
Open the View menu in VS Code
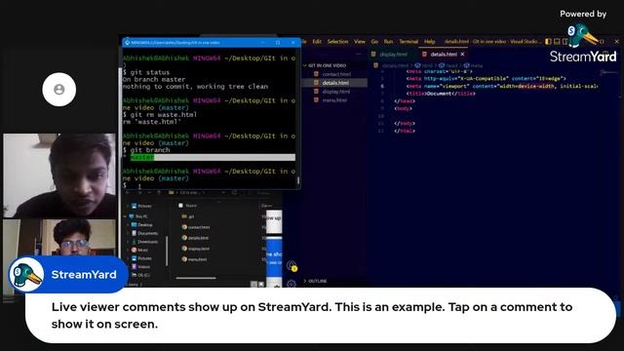click(x=360, y=41)
